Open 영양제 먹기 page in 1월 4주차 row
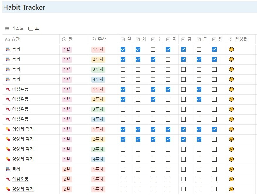 [x=23, y=159]
